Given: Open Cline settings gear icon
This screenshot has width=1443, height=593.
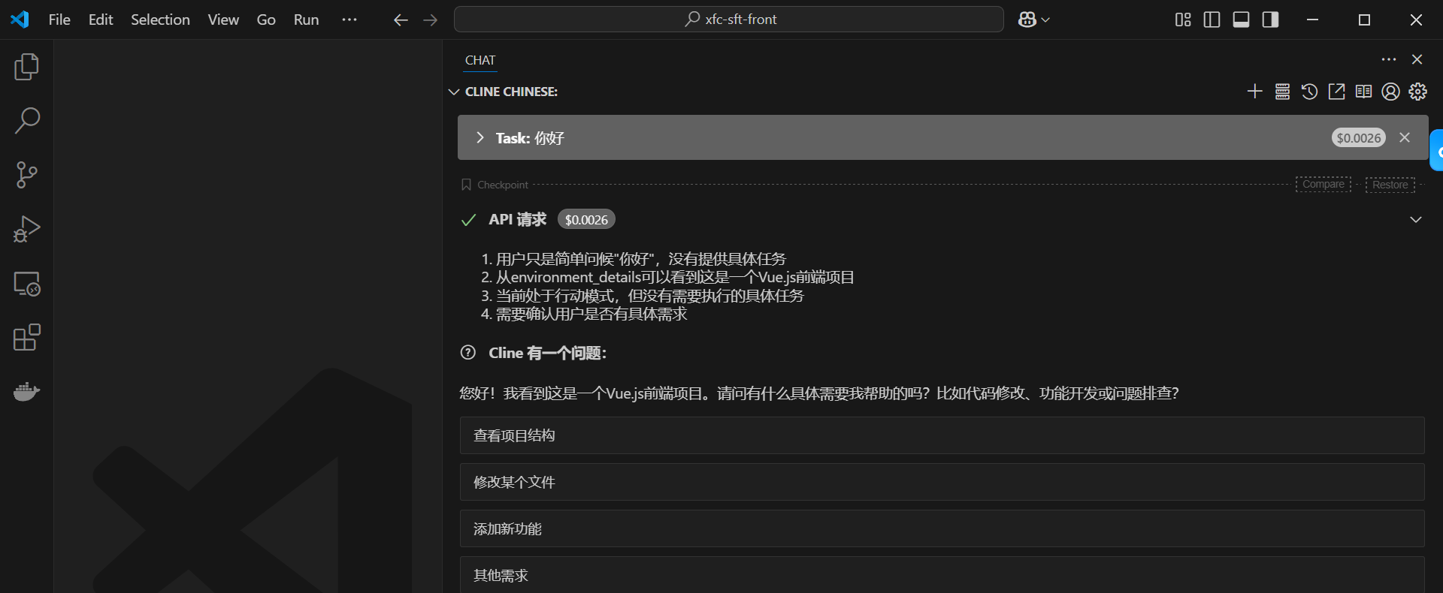Looking at the screenshot, I should [x=1417, y=92].
